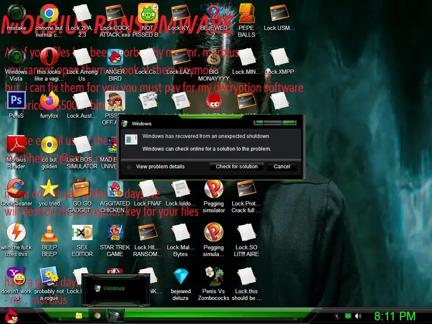432x324 pixels.
Task: Click the 8:11 PM clock
Action: pyautogui.click(x=395, y=316)
